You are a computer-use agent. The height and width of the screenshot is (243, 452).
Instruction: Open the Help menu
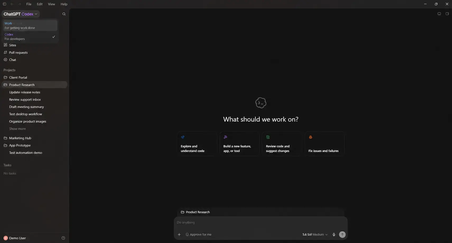coord(64,4)
